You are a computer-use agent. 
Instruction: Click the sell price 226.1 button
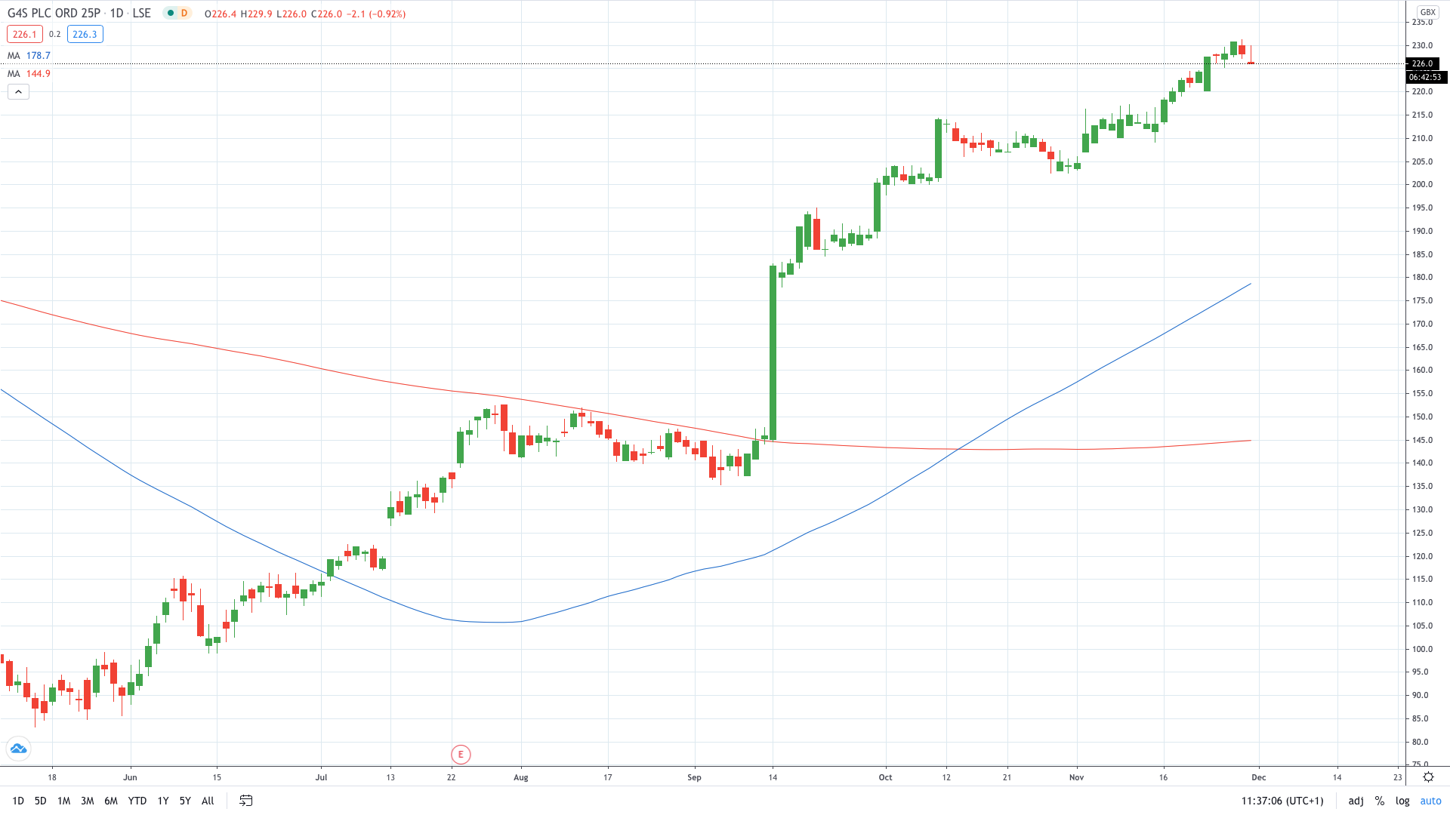(x=25, y=34)
